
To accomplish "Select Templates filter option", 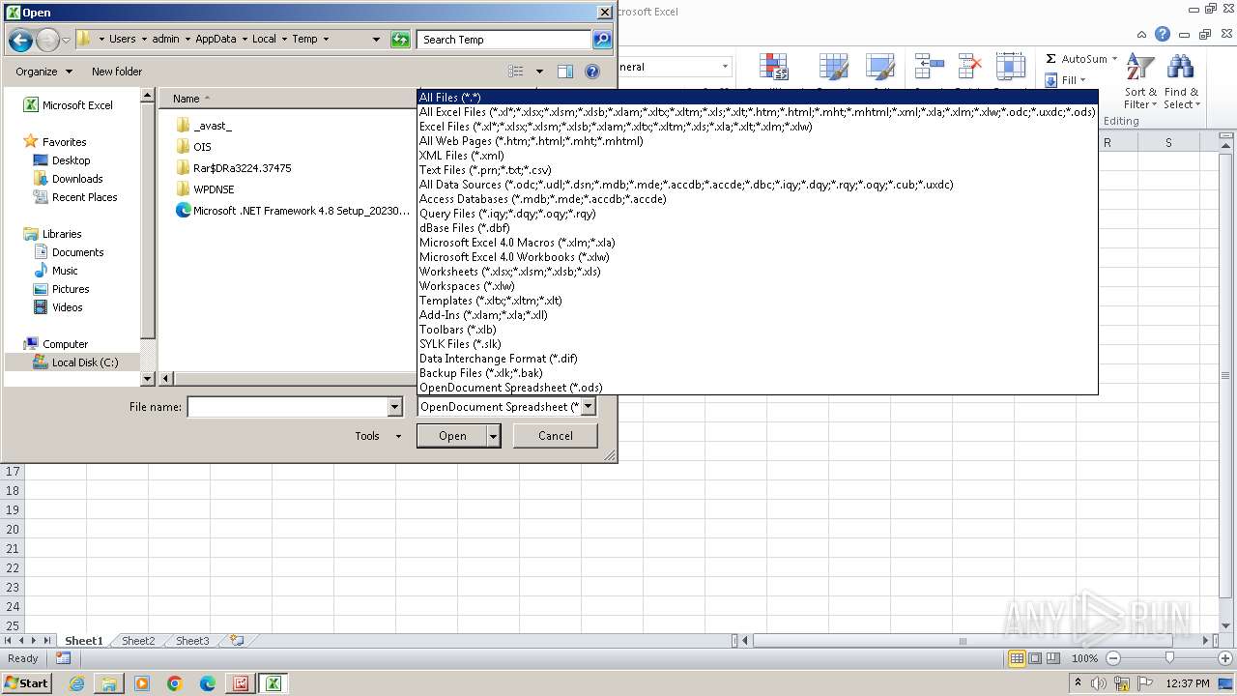I will pyautogui.click(x=758, y=301).
